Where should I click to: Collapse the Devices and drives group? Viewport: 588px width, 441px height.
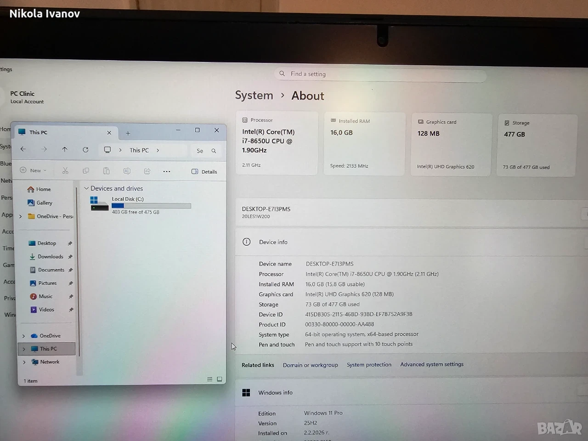pos(86,188)
